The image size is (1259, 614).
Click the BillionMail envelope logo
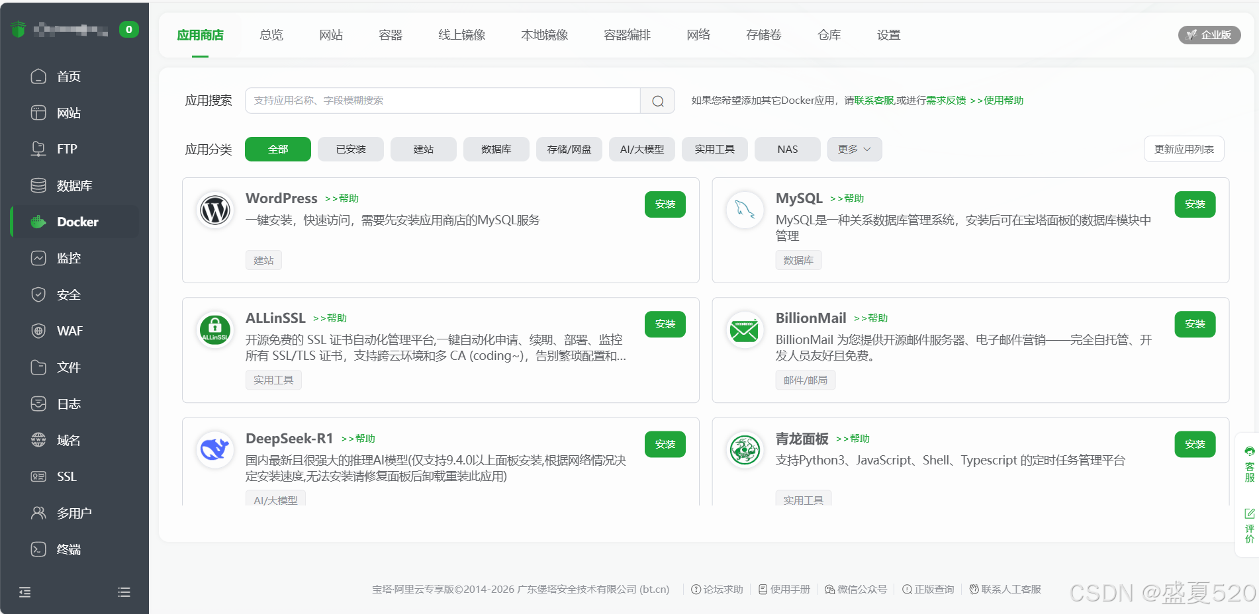click(745, 329)
